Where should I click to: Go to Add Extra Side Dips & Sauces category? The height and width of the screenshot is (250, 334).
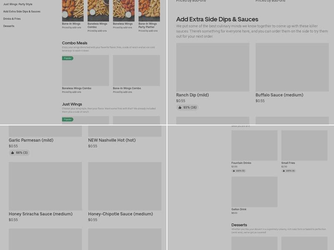tap(22, 12)
